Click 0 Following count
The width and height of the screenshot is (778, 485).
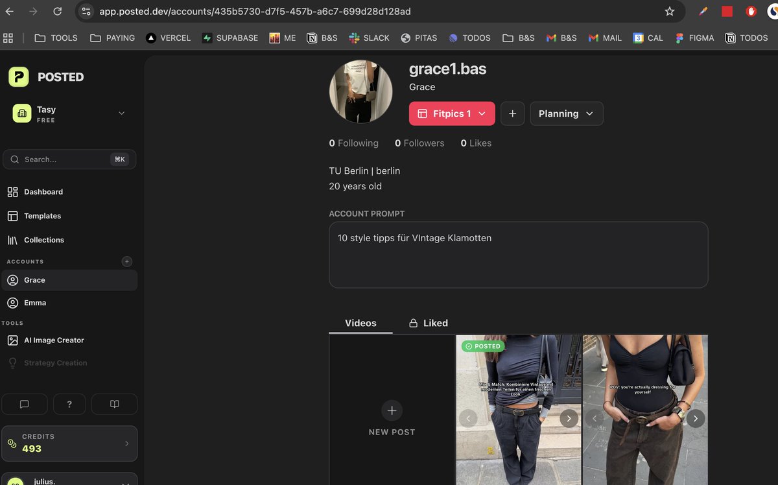(x=354, y=143)
